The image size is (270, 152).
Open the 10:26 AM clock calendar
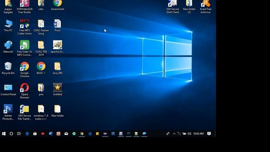[198, 133]
